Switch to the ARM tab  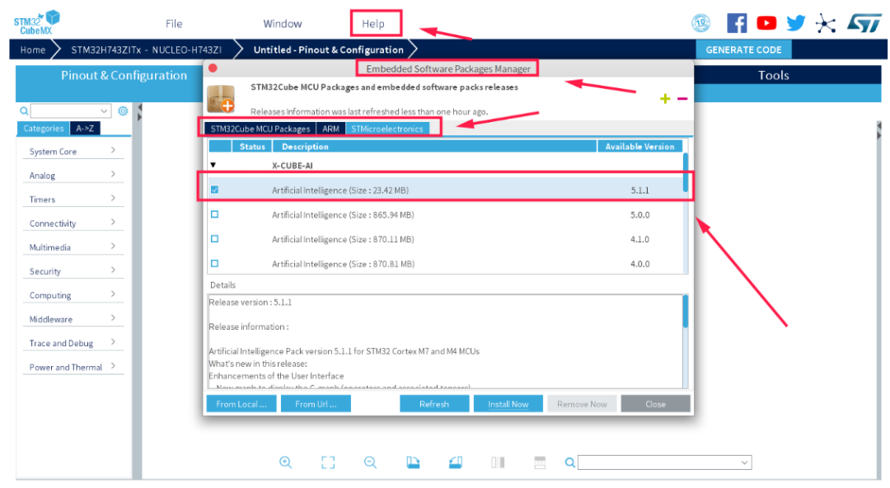pos(331,129)
